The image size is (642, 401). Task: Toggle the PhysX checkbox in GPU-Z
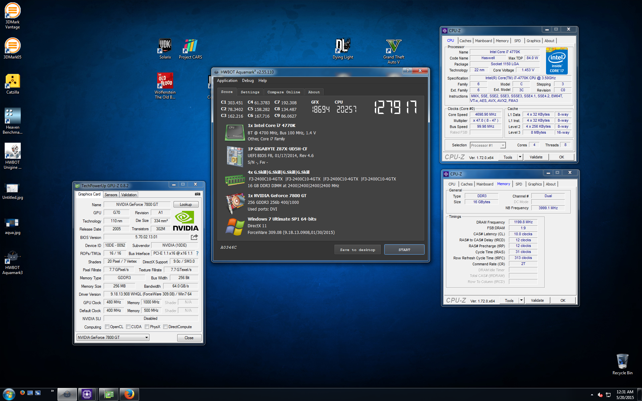click(x=147, y=327)
